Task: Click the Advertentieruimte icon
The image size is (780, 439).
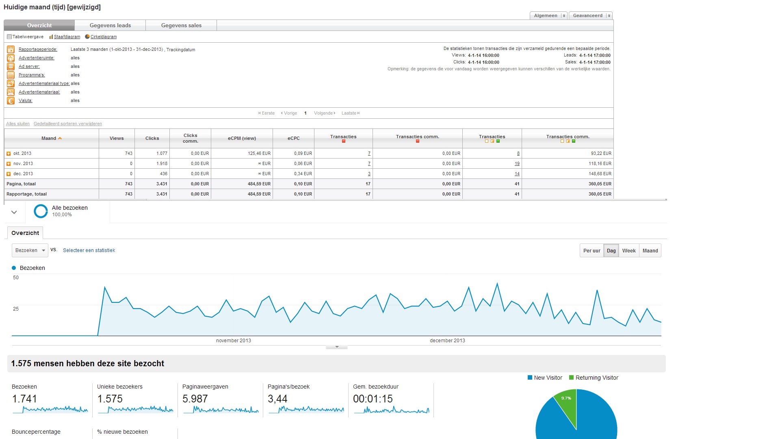Action: pyautogui.click(x=11, y=58)
